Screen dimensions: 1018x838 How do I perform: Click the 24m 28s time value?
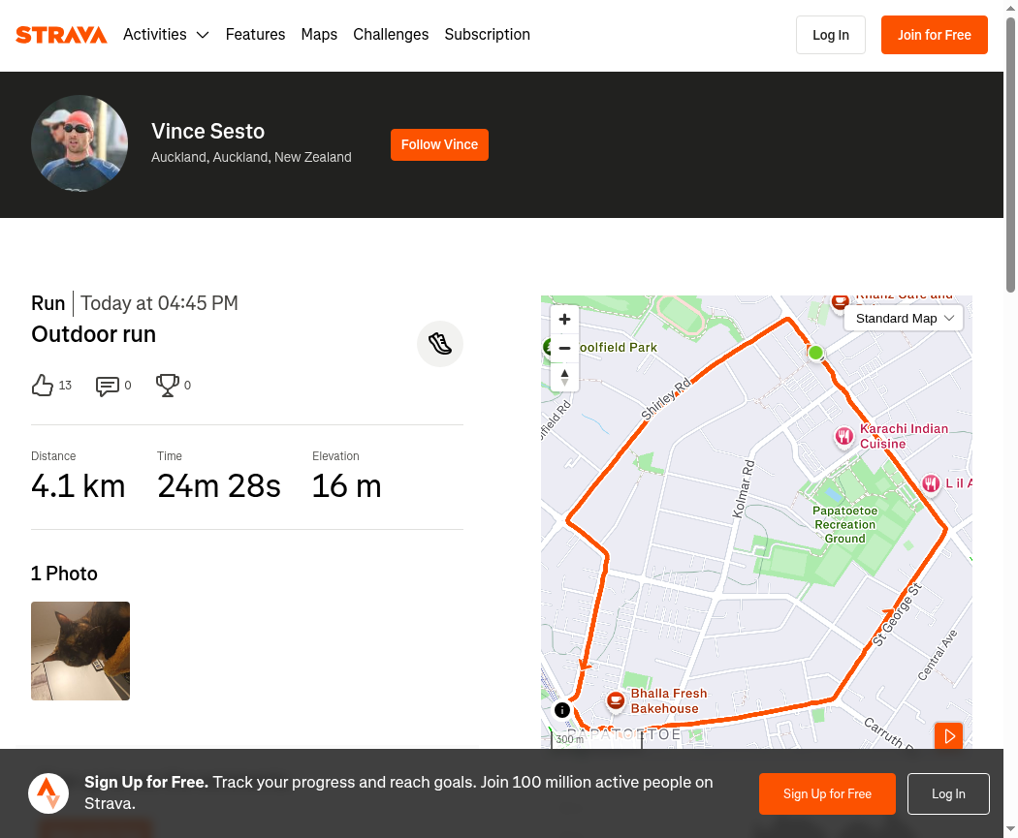click(219, 486)
